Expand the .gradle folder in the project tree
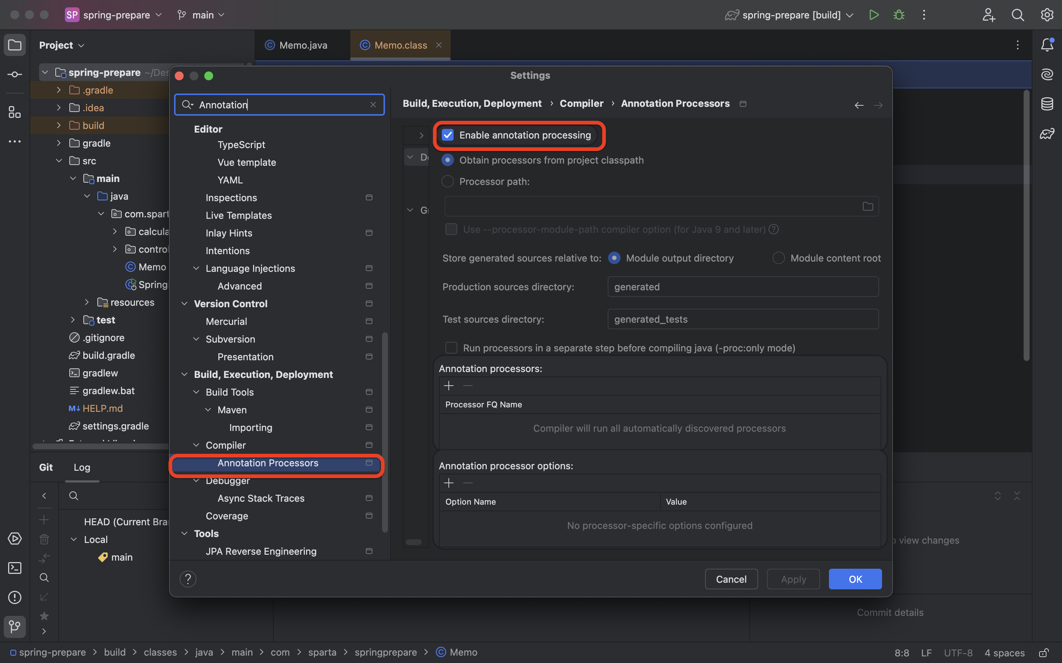This screenshot has height=663, width=1062. tap(59, 90)
